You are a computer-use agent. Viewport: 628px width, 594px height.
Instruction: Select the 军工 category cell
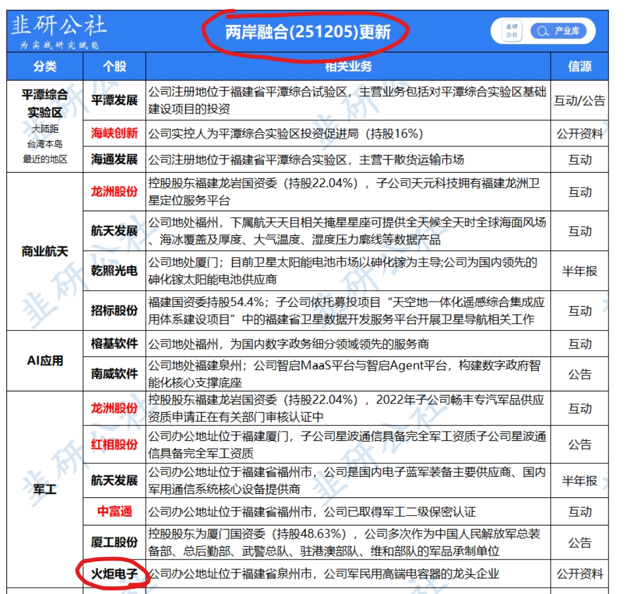pos(45,489)
